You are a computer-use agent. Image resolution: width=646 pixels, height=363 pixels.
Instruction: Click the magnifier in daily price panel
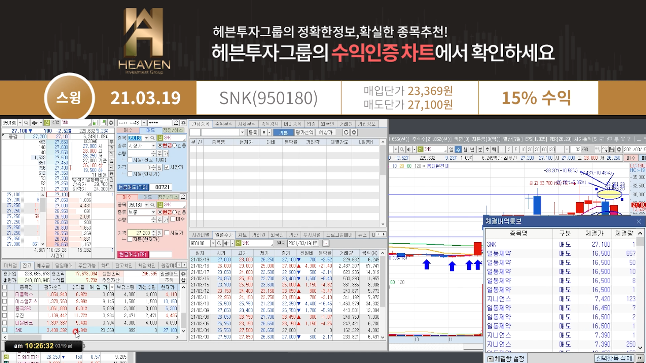tap(219, 243)
